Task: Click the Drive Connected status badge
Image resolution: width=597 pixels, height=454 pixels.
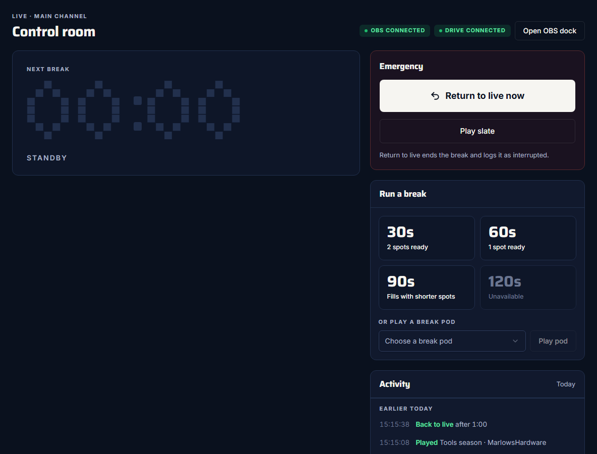Action: tap(472, 30)
